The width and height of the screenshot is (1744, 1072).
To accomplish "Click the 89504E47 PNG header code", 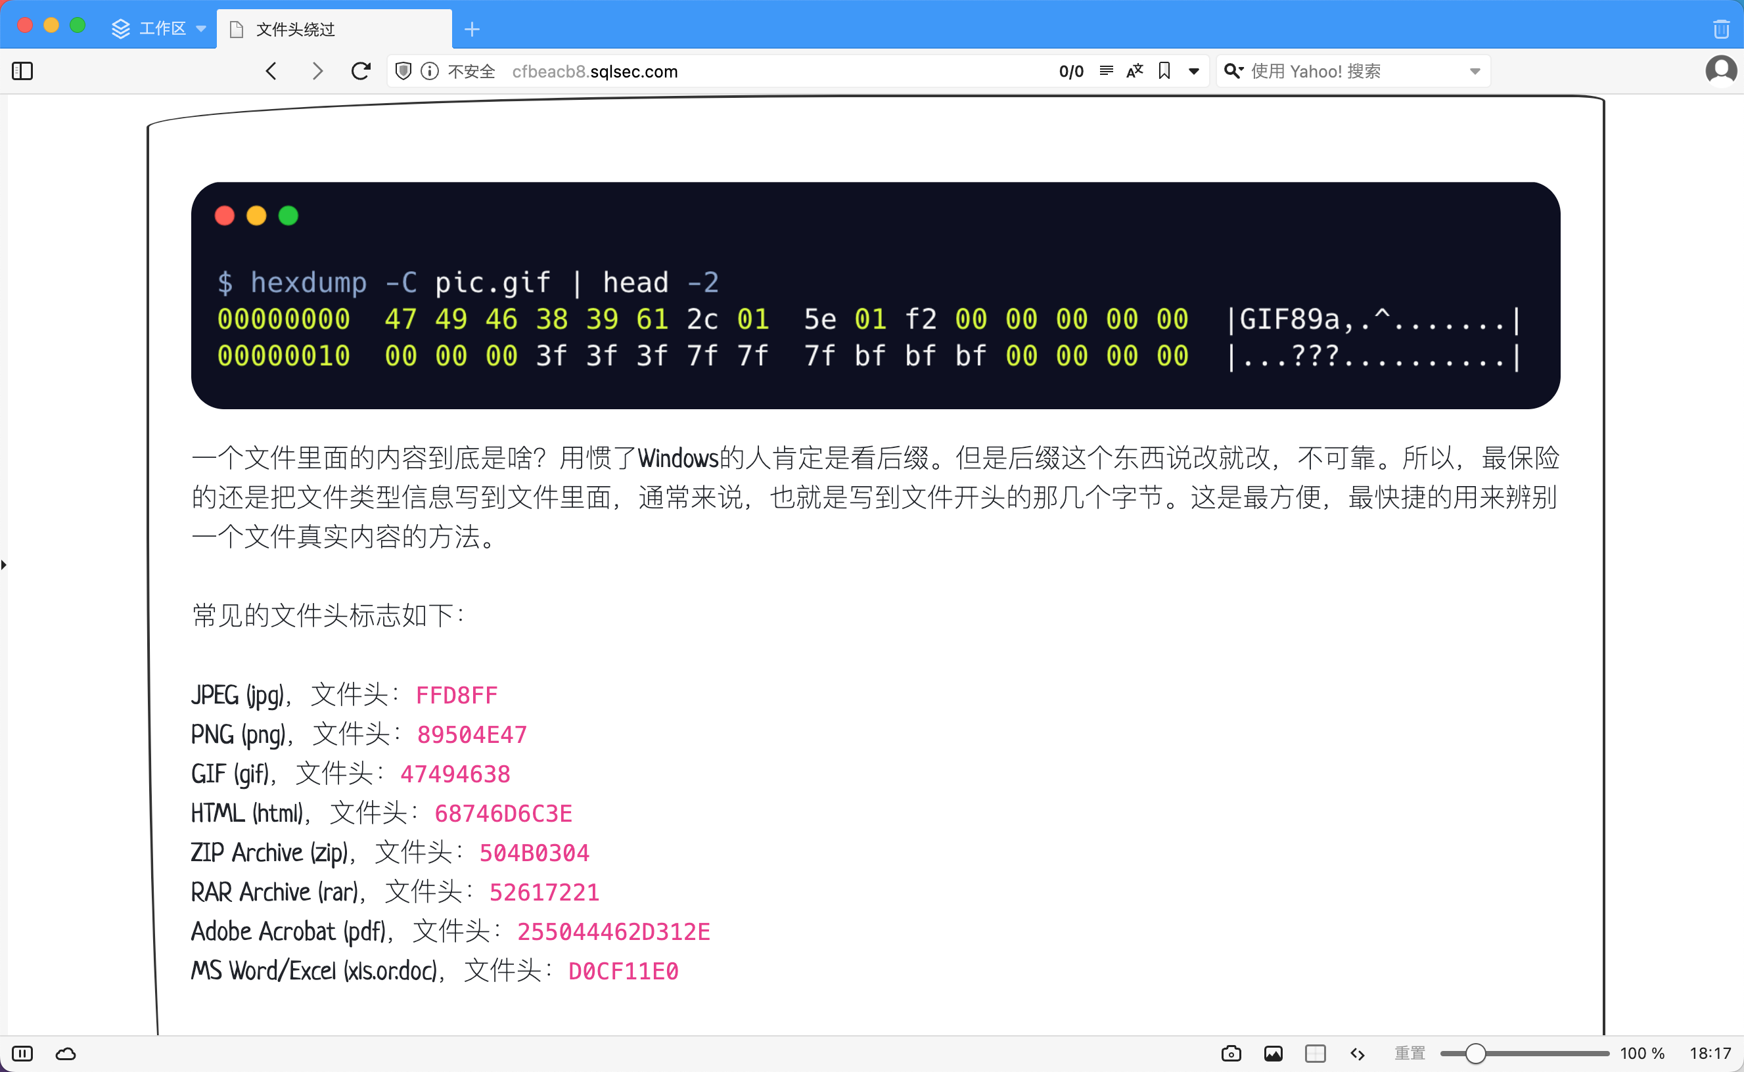I will click(x=472, y=734).
